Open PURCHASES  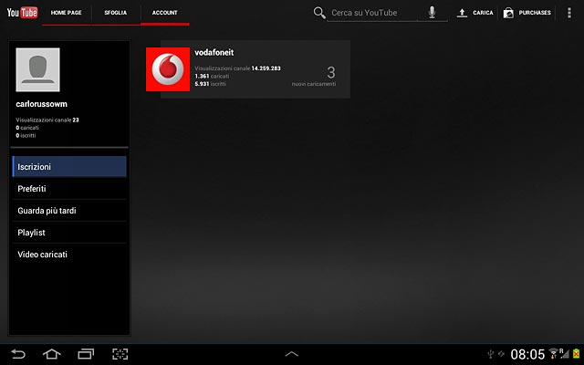click(535, 13)
